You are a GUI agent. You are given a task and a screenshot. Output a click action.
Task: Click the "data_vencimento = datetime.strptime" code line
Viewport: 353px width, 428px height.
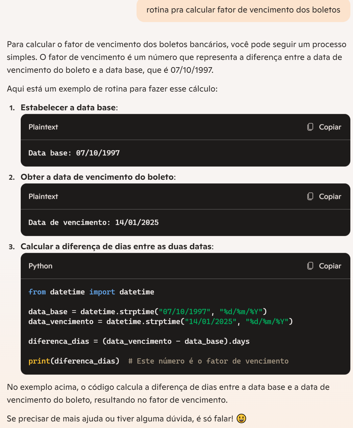pyautogui.click(x=160, y=322)
